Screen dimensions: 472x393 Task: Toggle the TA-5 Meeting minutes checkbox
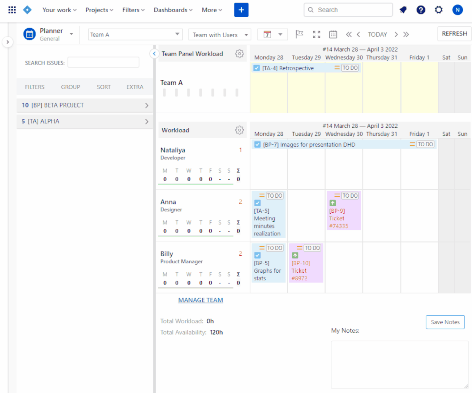(x=257, y=203)
